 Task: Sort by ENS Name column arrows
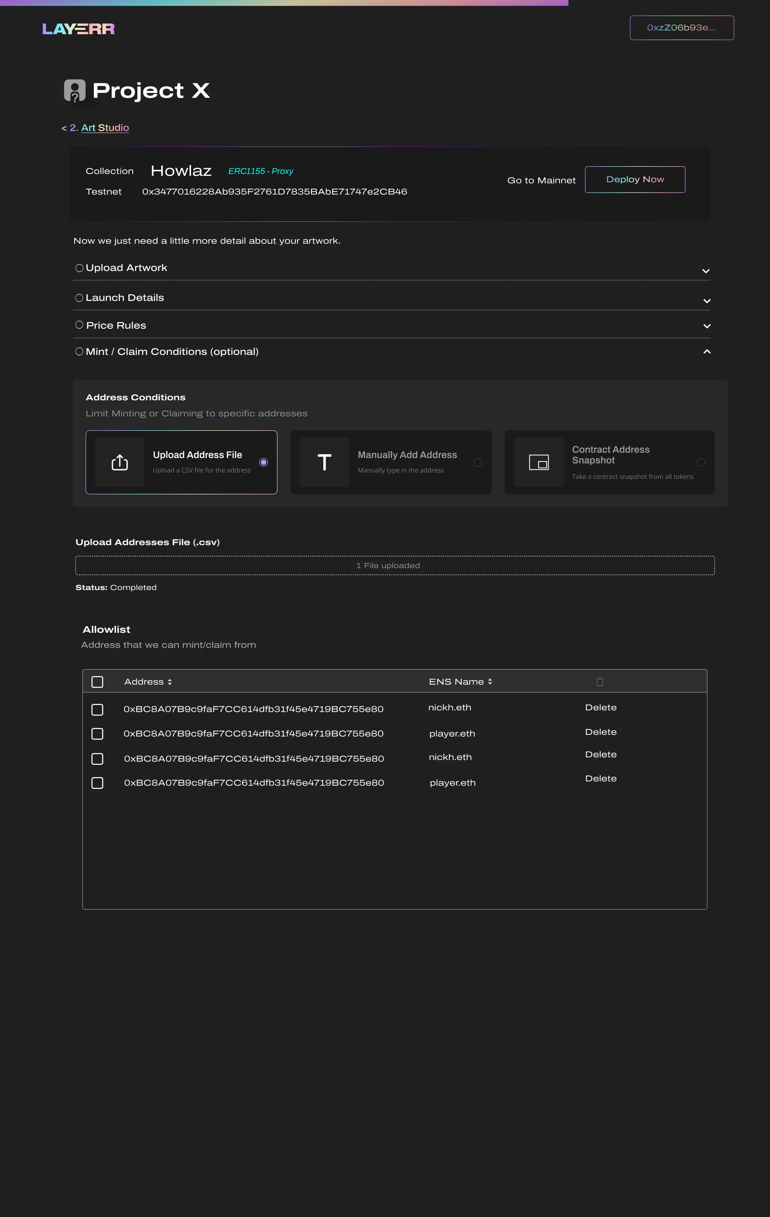coord(490,682)
